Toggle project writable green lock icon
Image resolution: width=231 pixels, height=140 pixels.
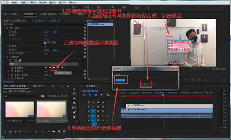(5, 132)
